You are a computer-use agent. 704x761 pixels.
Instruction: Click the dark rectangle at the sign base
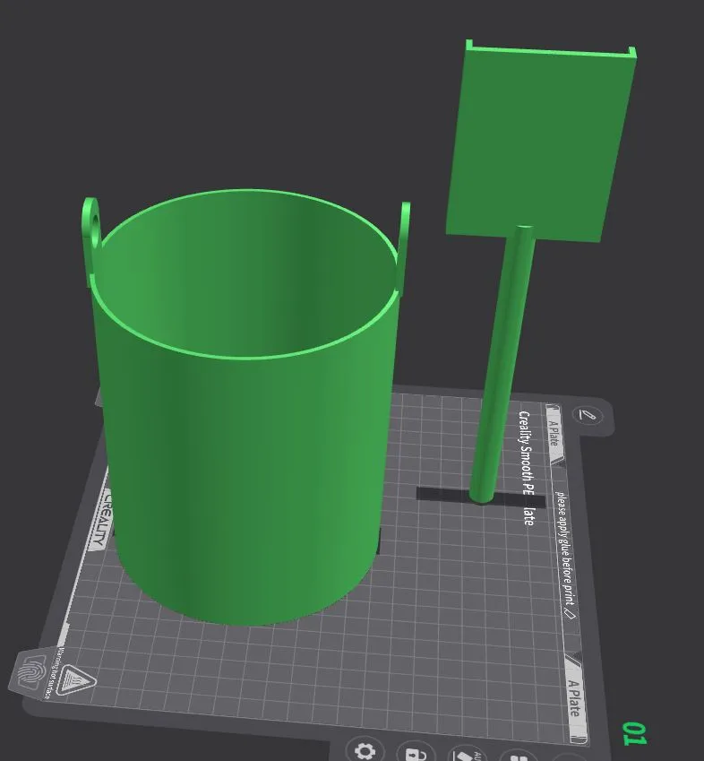pos(480,497)
